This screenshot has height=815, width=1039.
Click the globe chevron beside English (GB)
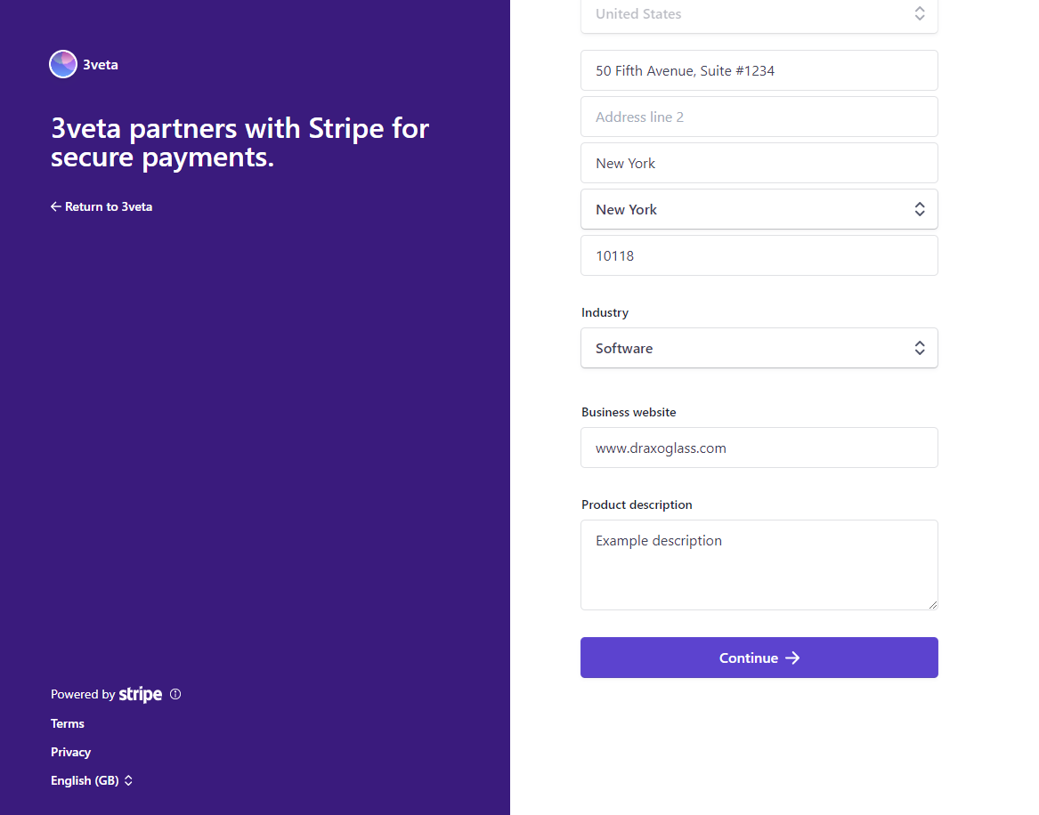pos(127,780)
